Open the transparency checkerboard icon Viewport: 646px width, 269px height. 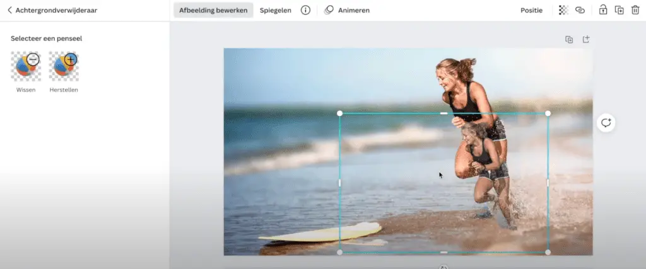(563, 10)
